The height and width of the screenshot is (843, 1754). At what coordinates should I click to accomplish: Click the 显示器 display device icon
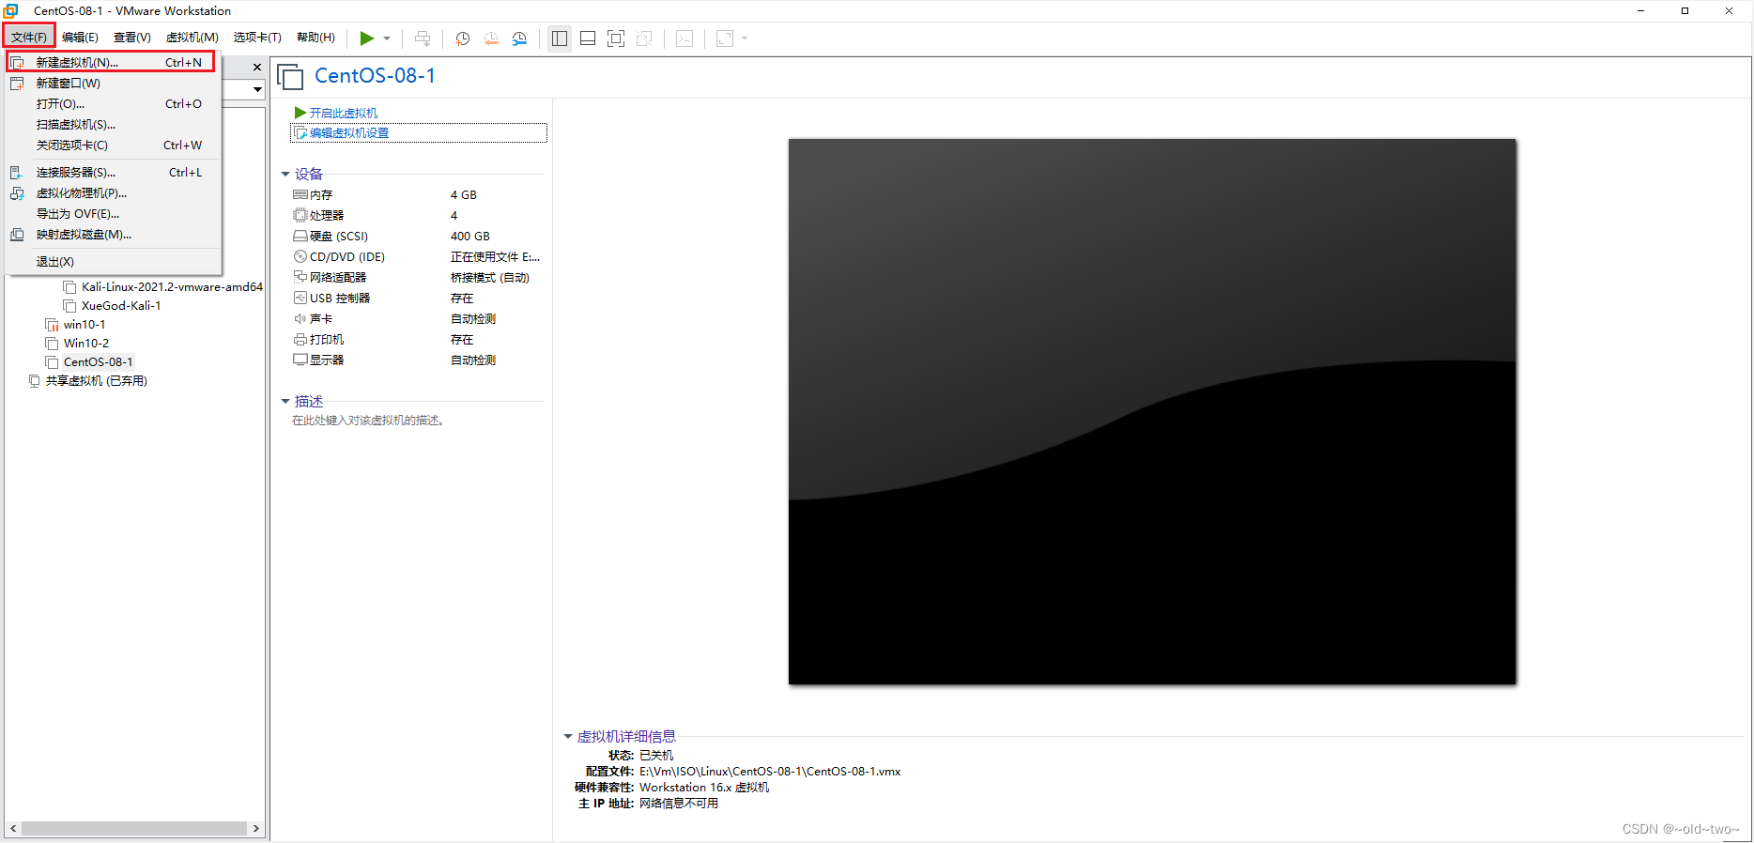[x=300, y=360]
